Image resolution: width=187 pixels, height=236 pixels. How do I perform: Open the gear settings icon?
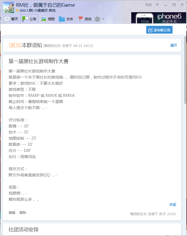click(x=97, y=19)
